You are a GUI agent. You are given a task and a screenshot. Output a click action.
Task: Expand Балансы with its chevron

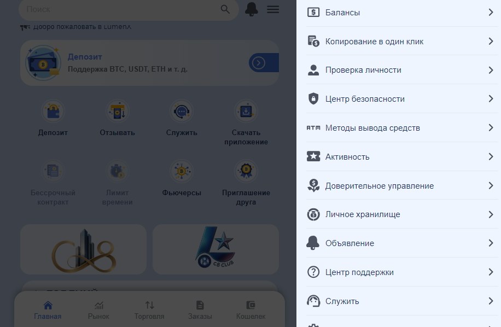point(491,12)
